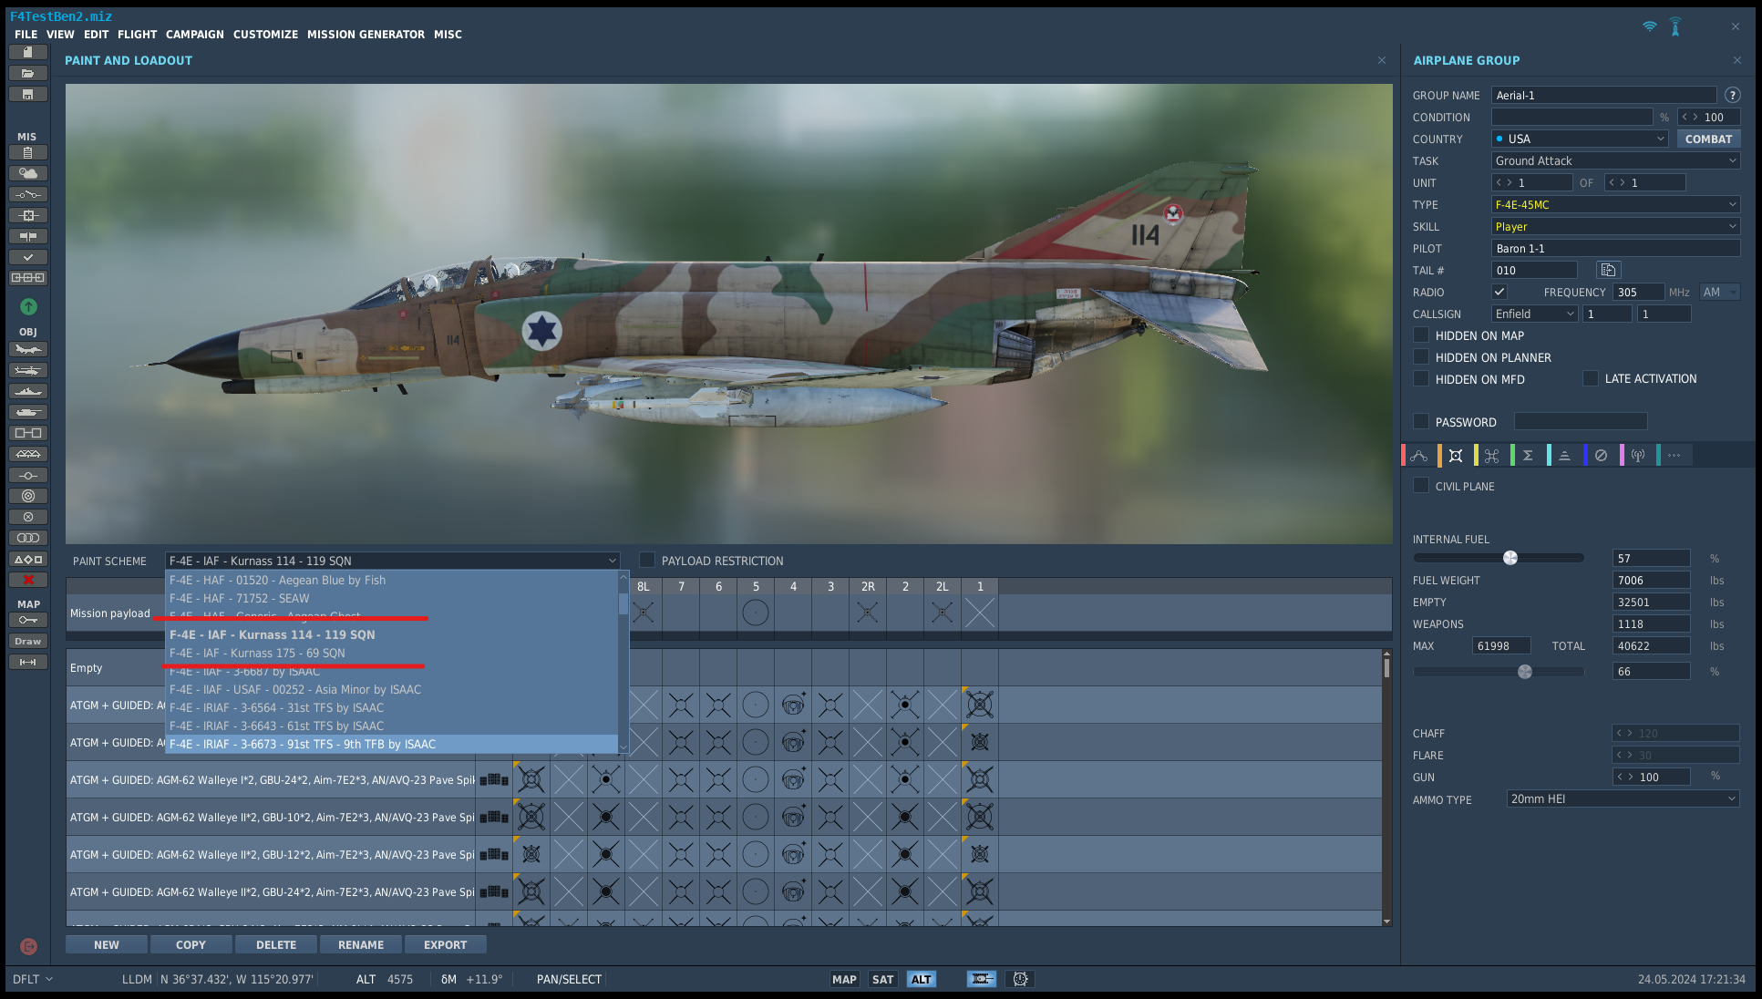Screen dimensions: 1762x999
Task: Expand the Ammo Type dropdown 20mm HEI
Action: (1623, 798)
